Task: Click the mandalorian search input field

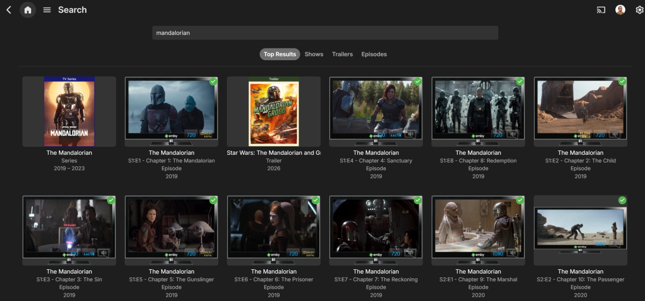Action: tap(325, 33)
